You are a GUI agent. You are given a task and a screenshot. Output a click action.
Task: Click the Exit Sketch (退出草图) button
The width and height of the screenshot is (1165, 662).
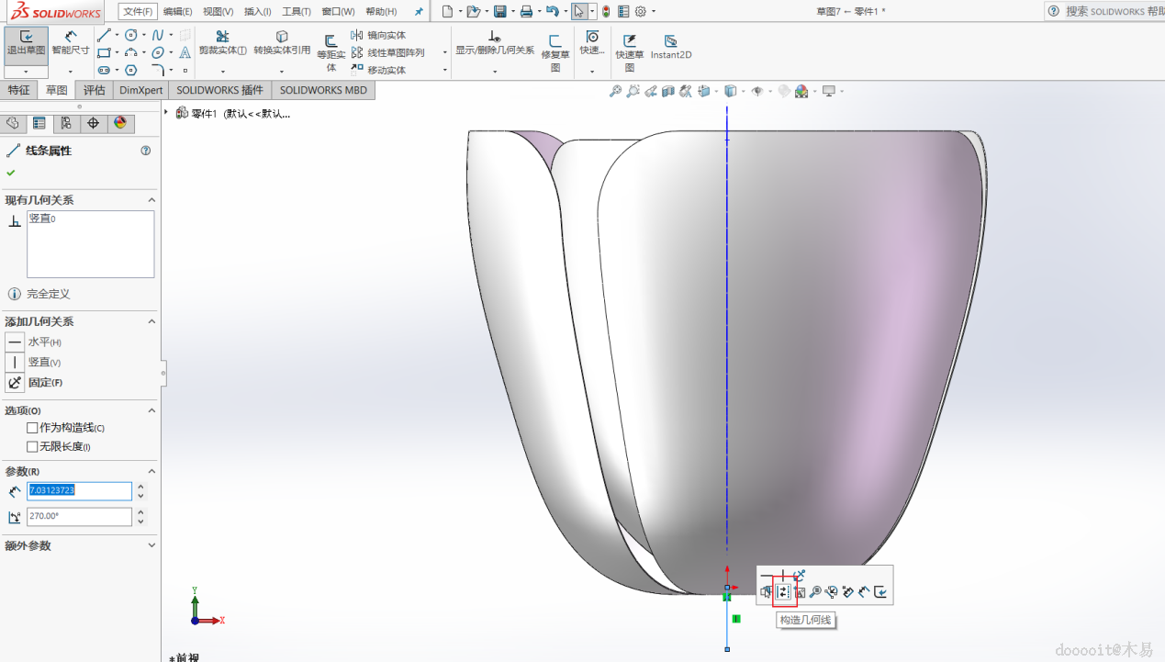(x=26, y=43)
